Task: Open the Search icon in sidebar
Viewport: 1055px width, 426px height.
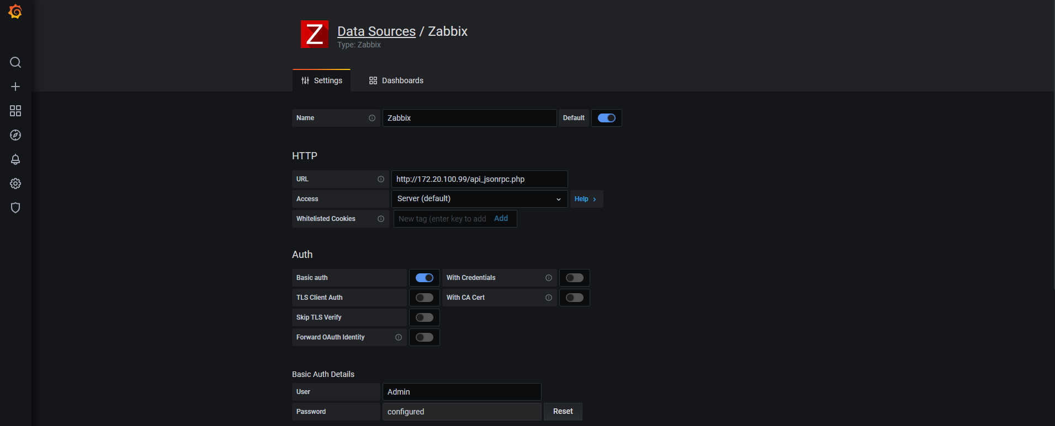Action: 15,62
